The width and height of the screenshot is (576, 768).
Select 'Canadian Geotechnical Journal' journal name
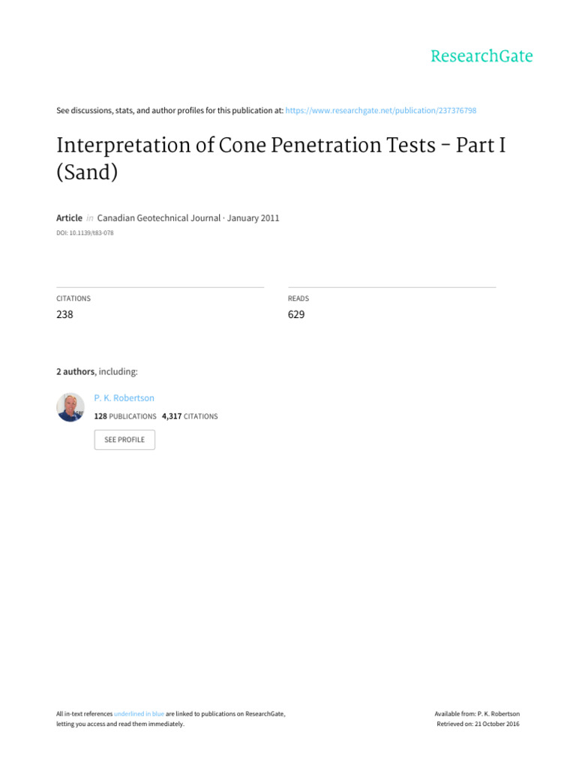[157, 217]
